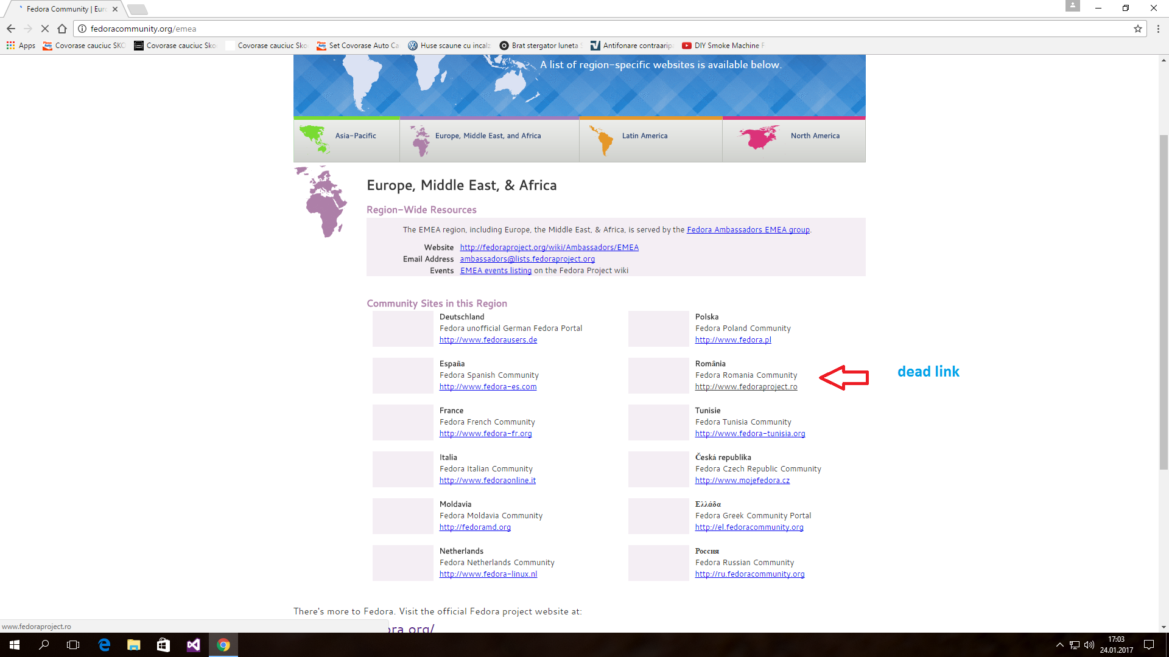This screenshot has height=657, width=1169.
Task: Click the România community thumbnail placeholder
Action: (658, 375)
